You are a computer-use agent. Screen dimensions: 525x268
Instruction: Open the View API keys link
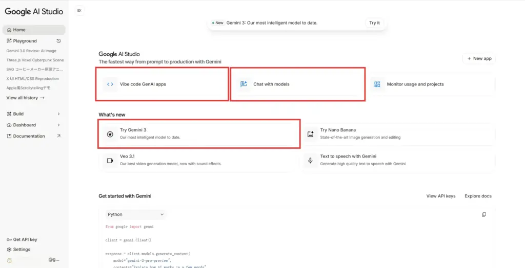coord(440,196)
